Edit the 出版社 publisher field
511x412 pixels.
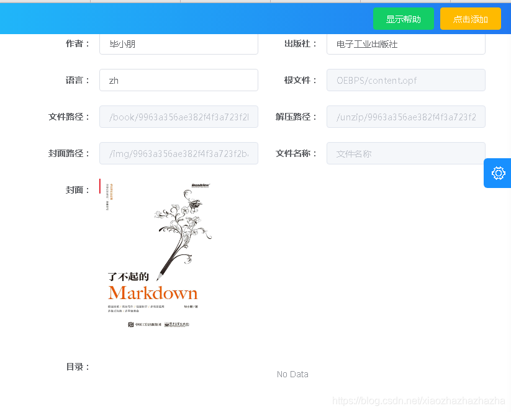point(405,44)
